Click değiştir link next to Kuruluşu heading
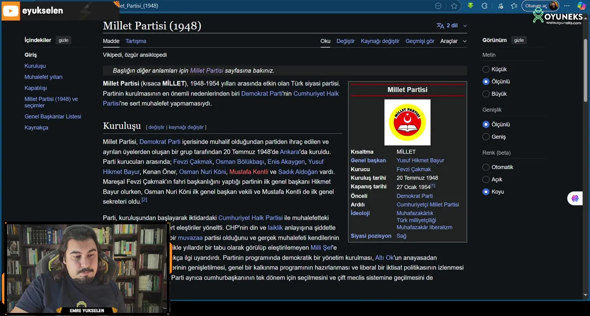 pos(156,127)
